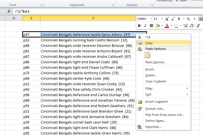Open Alignment group dialog launcher

point(113,5)
